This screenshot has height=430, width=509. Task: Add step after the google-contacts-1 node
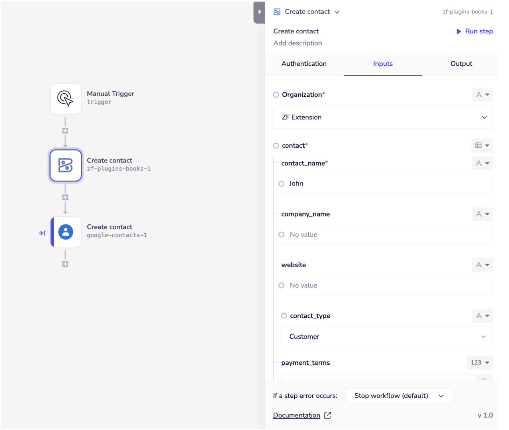pos(65,264)
